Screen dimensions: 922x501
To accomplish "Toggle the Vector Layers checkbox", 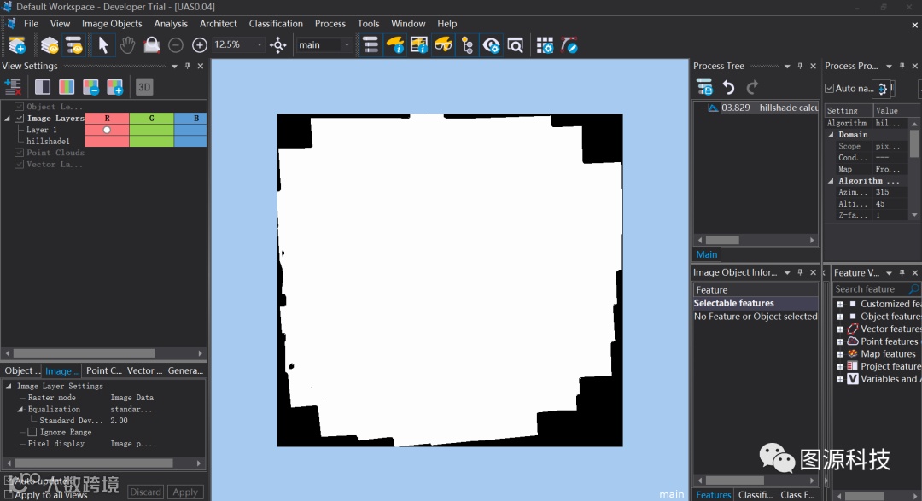I will tap(20, 164).
